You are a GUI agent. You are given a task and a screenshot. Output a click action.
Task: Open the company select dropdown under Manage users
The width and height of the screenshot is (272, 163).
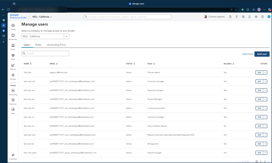tap(66, 36)
